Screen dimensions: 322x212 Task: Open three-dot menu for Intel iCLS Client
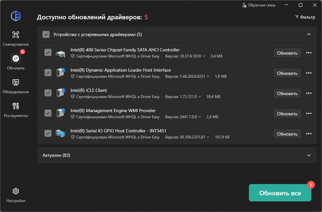coord(309,93)
